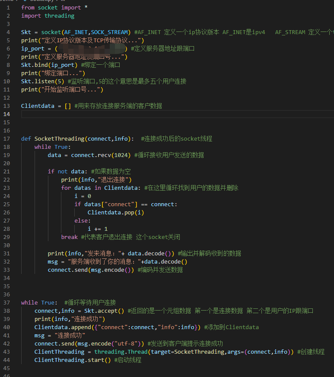The image size is (334, 377).
Task: Click print(info,"退出连接") statement
Action: click(x=96, y=179)
